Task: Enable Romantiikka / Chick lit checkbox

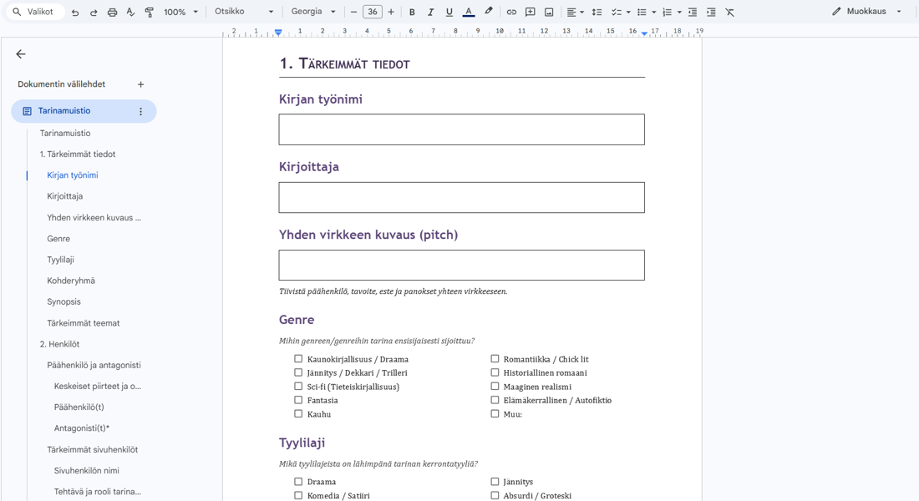Action: coord(495,358)
